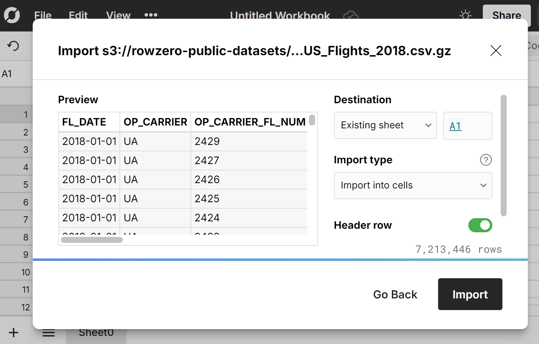Click the A1 name box field
Viewport: 539px width, 344px height.
click(x=6, y=73)
